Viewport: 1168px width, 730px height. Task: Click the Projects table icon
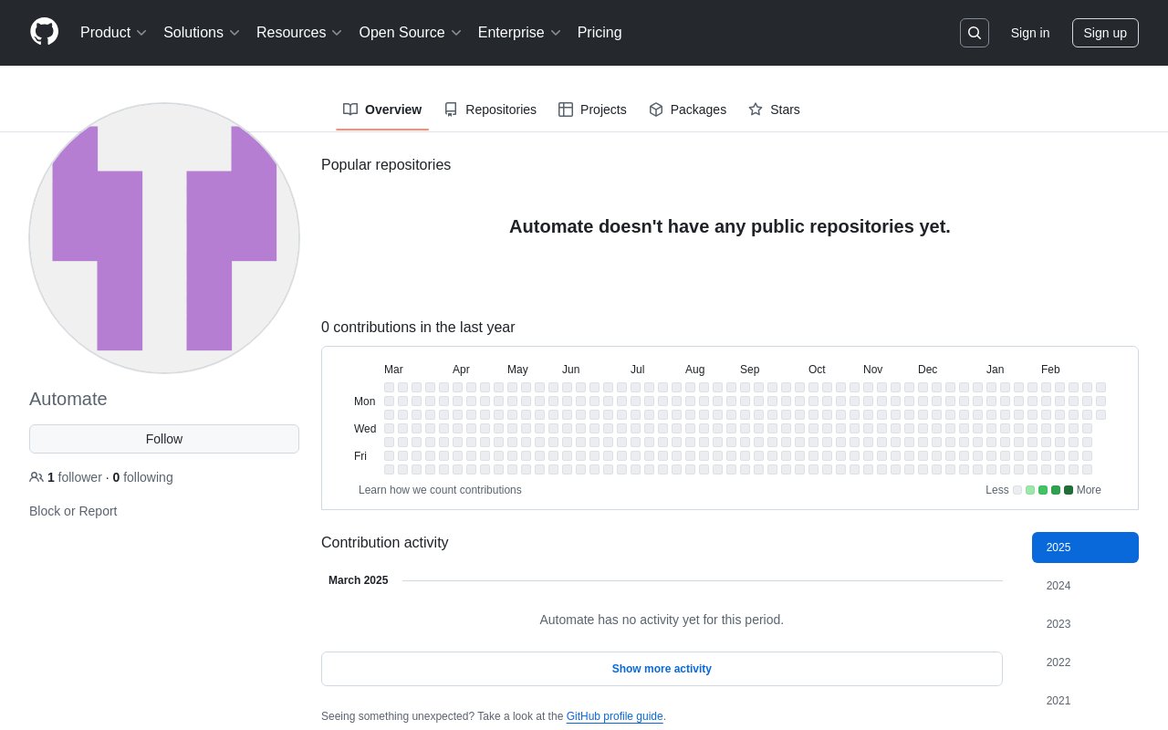pos(566,109)
